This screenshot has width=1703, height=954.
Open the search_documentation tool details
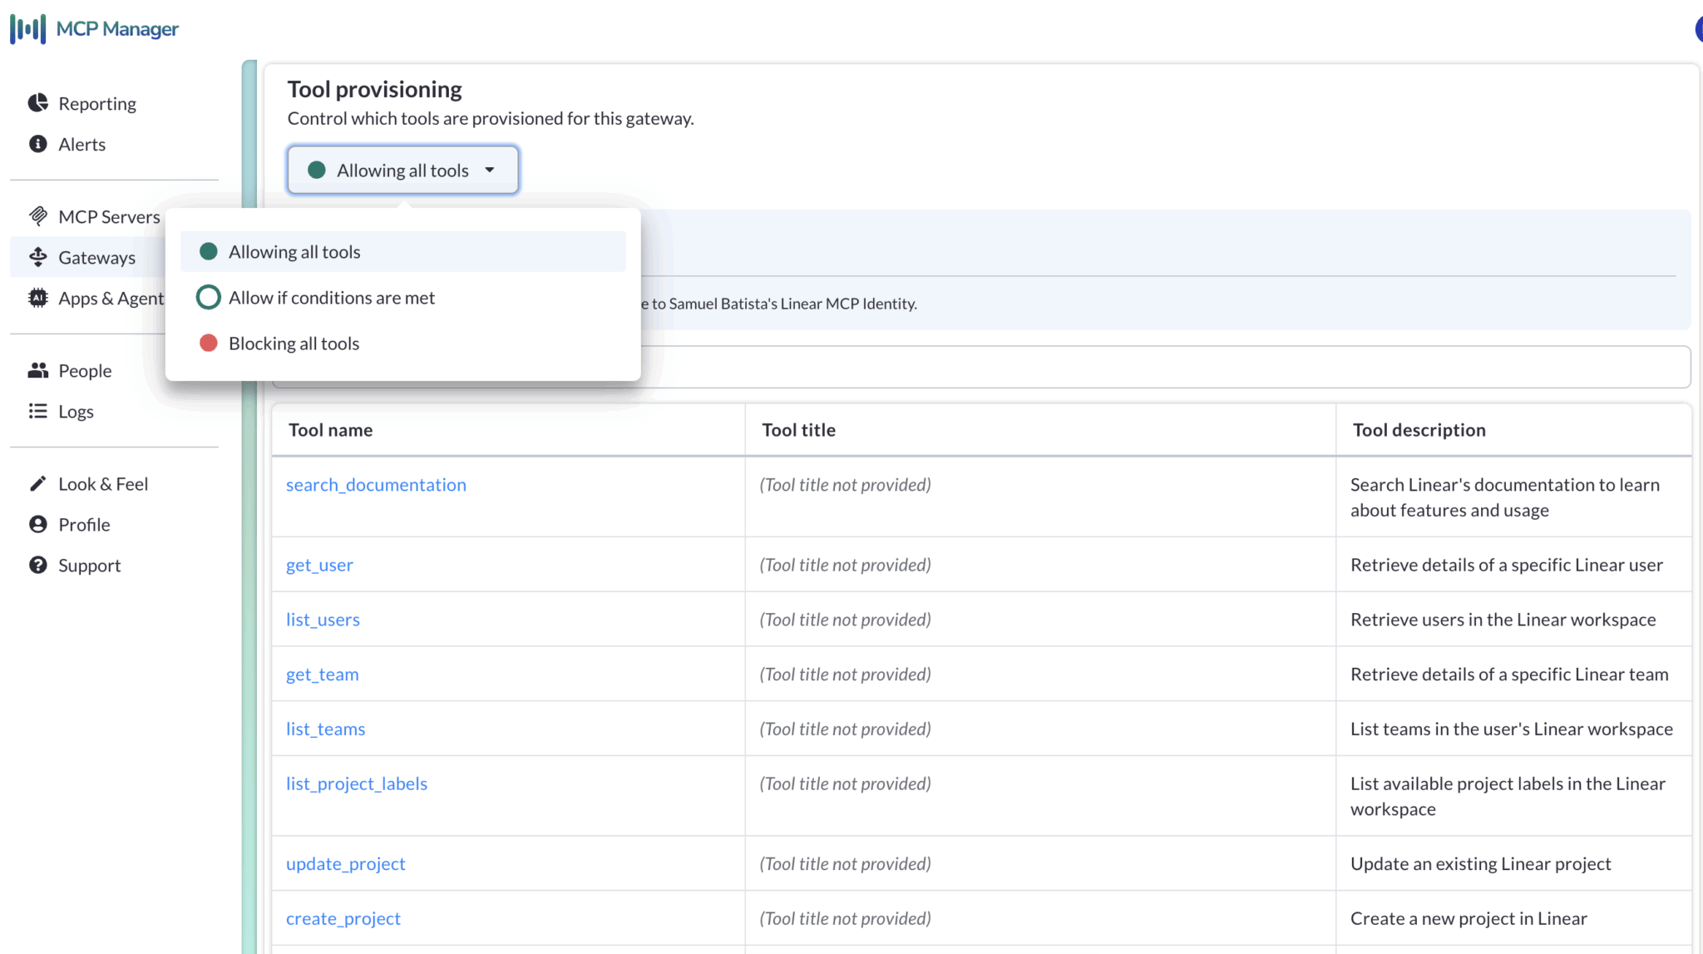[x=376, y=484]
